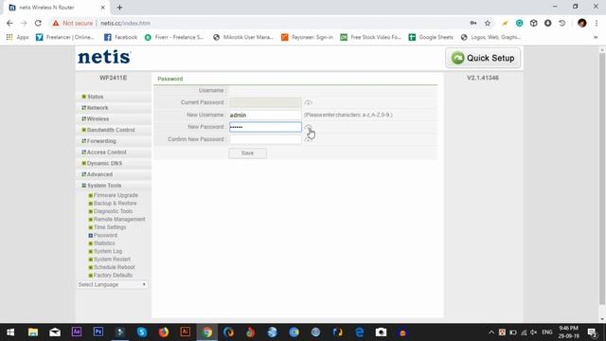Open the Select Language dropdown
The image size is (606, 341).
(x=112, y=284)
